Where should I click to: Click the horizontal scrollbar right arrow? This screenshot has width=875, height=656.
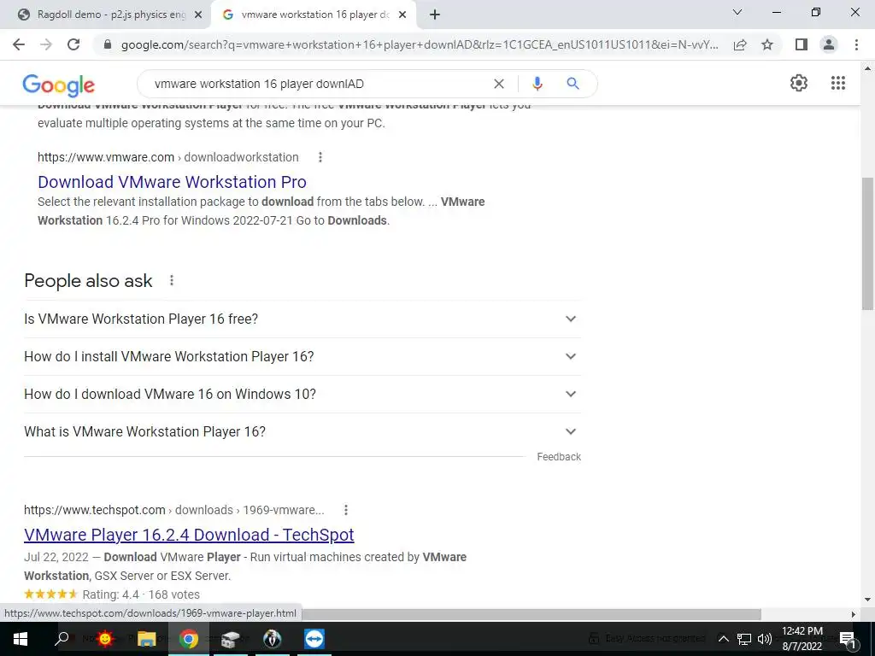pos(854,614)
